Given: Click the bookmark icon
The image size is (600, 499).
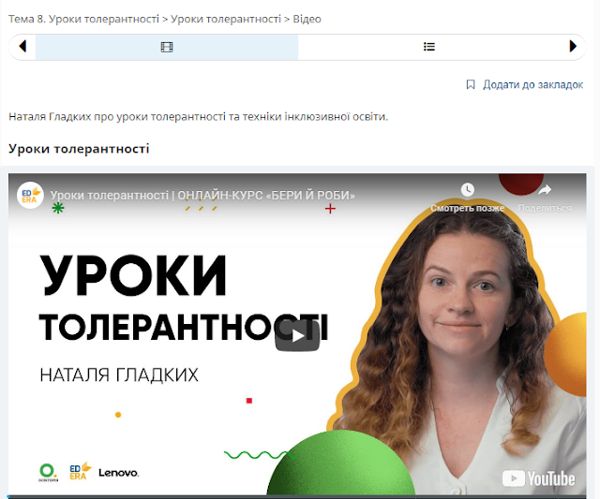Looking at the screenshot, I should click(x=471, y=84).
